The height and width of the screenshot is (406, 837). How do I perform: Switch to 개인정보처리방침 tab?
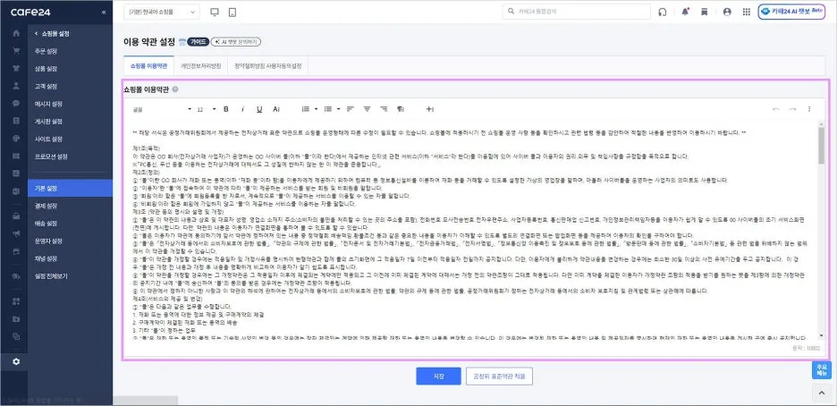point(200,66)
